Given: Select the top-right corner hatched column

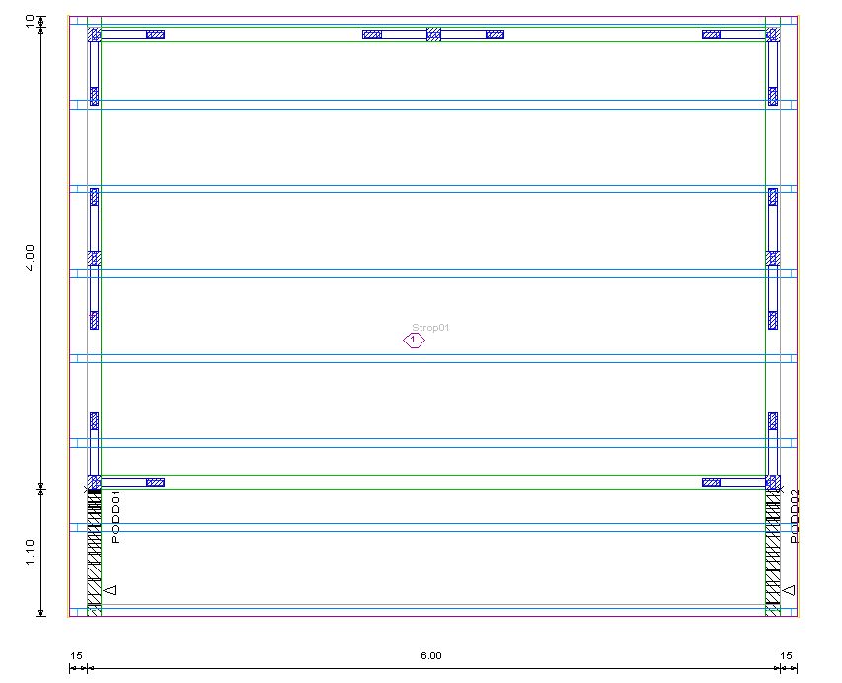Looking at the screenshot, I should [x=774, y=35].
